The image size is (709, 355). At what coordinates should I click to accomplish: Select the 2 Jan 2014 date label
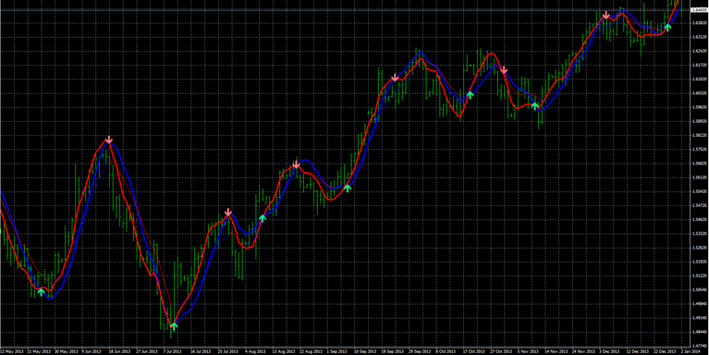691,351
